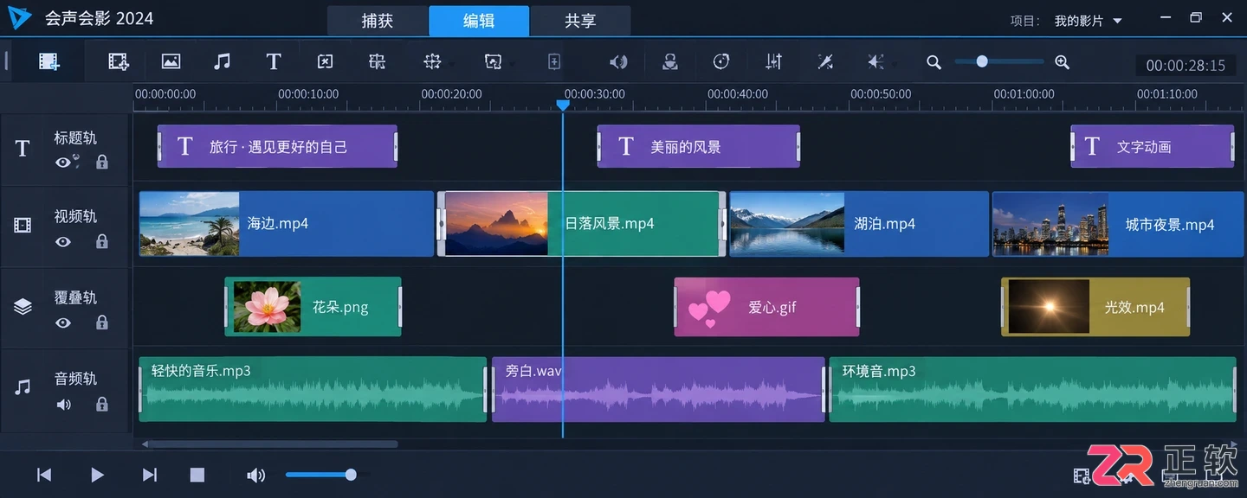
Task: Toggle visibility eye of the overlay track
Action: (63, 322)
